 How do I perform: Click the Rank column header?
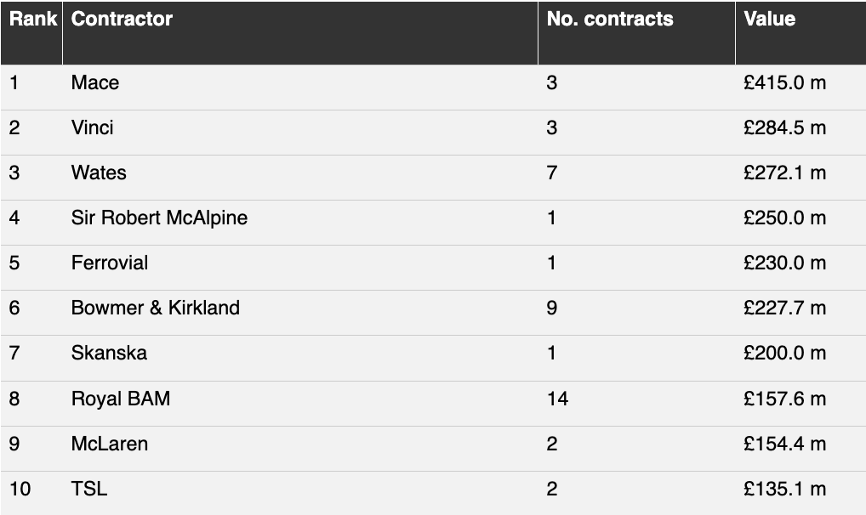[32, 20]
